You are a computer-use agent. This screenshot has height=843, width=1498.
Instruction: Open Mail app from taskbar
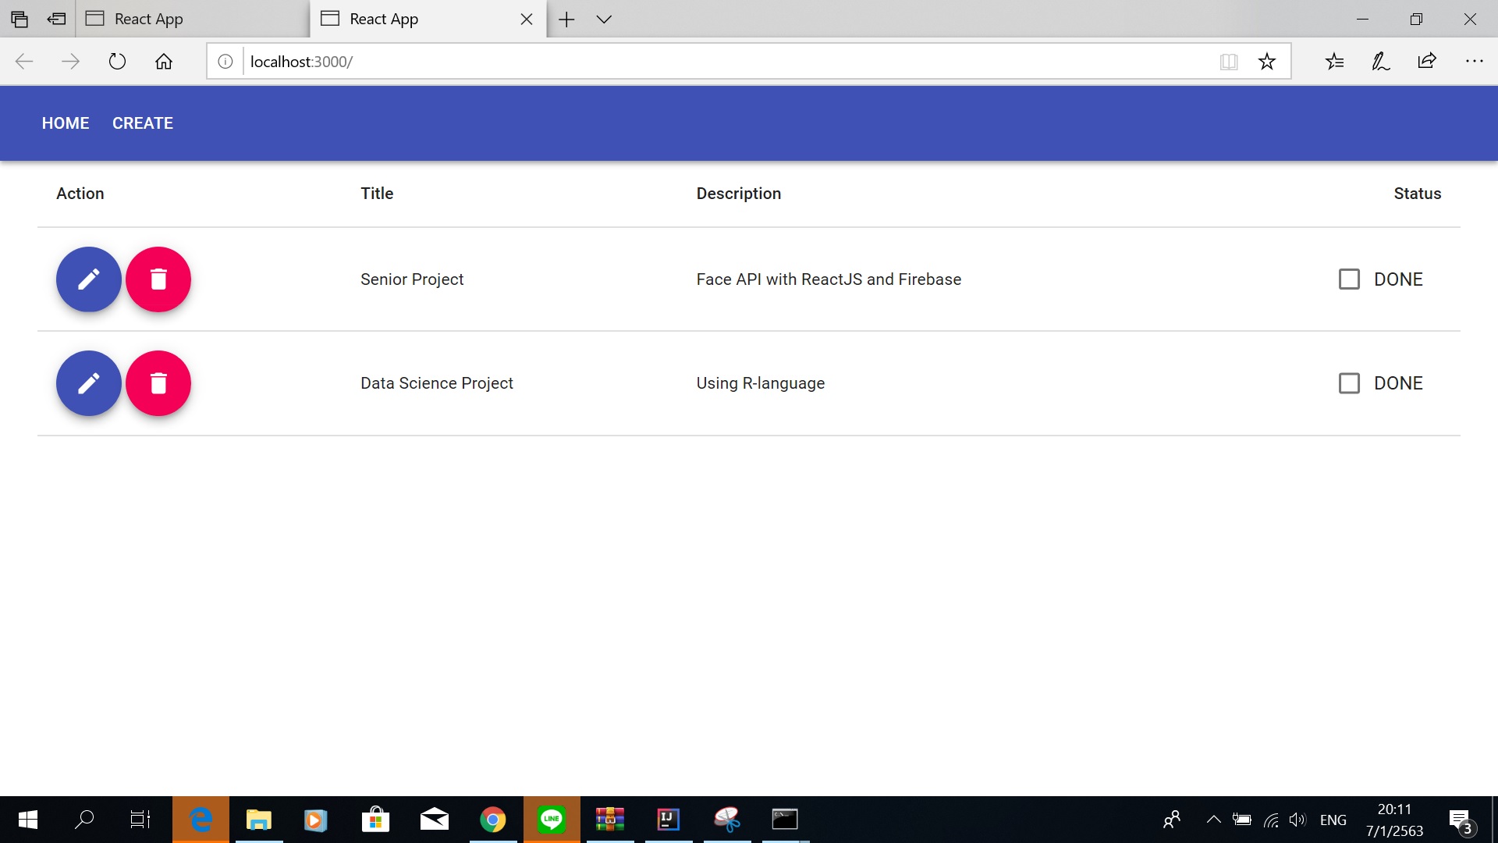tap(435, 820)
